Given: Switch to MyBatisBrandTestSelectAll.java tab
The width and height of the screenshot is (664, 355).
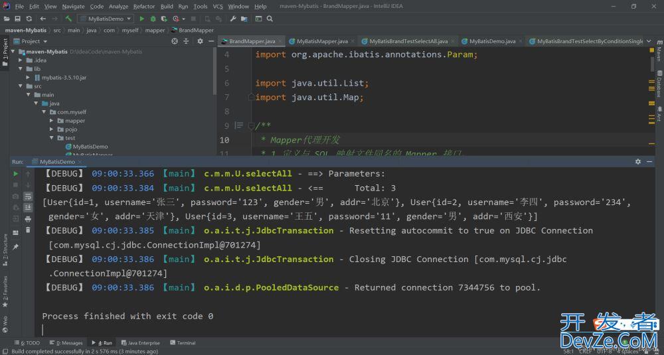Looking at the screenshot, I should click(408, 41).
